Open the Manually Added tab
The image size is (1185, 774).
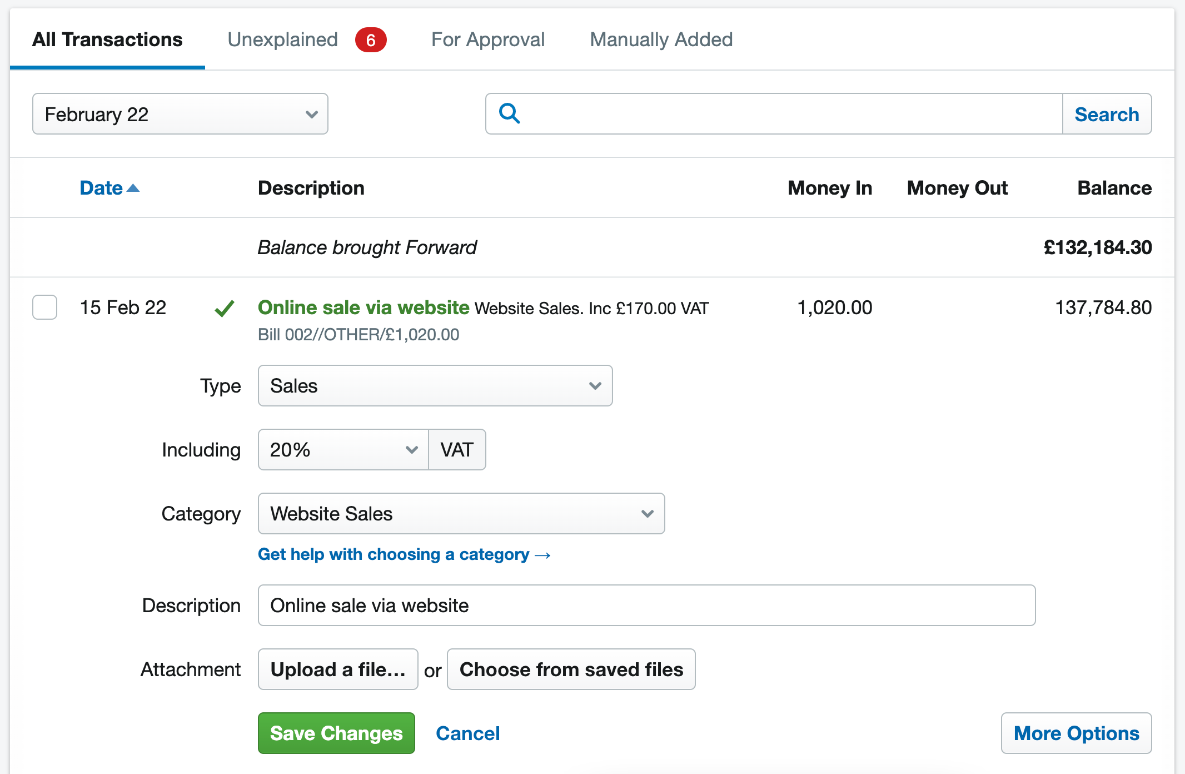coord(661,39)
